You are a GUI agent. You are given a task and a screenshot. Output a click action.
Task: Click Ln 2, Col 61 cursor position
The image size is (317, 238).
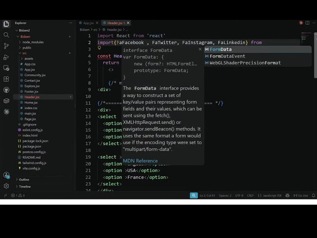208,195
